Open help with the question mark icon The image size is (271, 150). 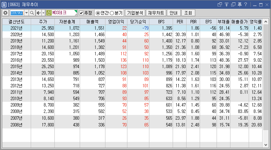(x=246, y=4)
